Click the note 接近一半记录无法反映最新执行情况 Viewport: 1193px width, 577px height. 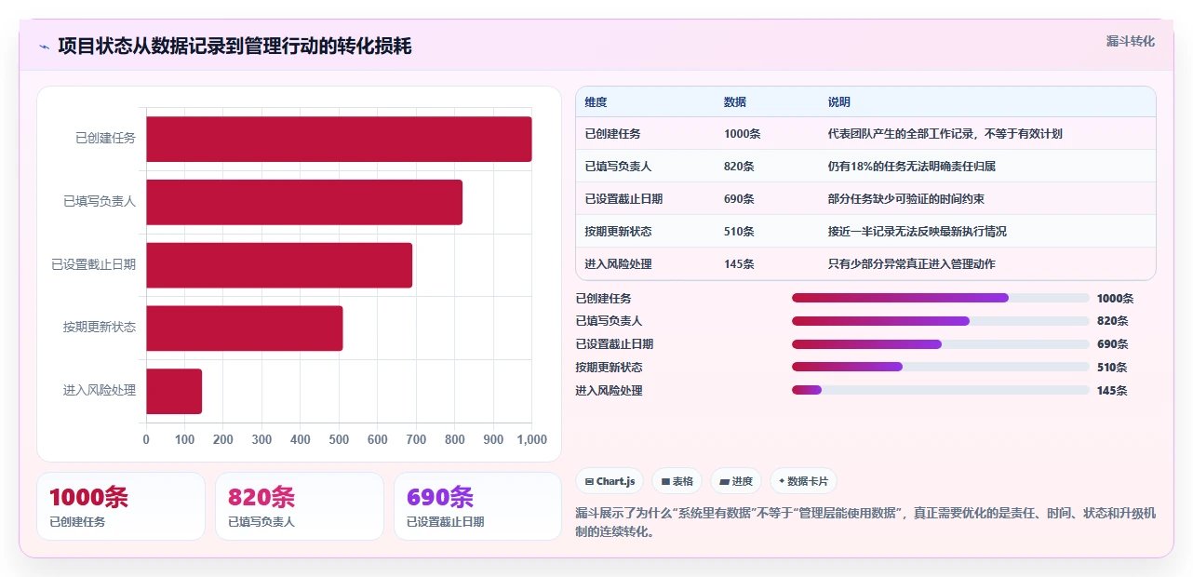918,232
